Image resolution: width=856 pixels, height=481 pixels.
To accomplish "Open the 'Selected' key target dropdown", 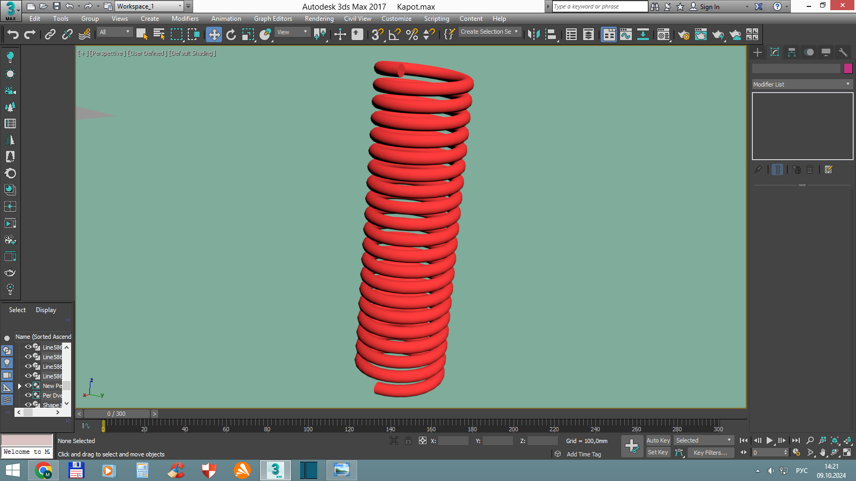I will pyautogui.click(x=703, y=440).
